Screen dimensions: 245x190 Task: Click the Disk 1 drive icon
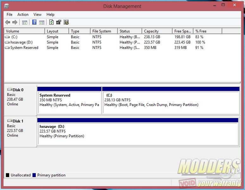pyautogui.click(x=10, y=121)
